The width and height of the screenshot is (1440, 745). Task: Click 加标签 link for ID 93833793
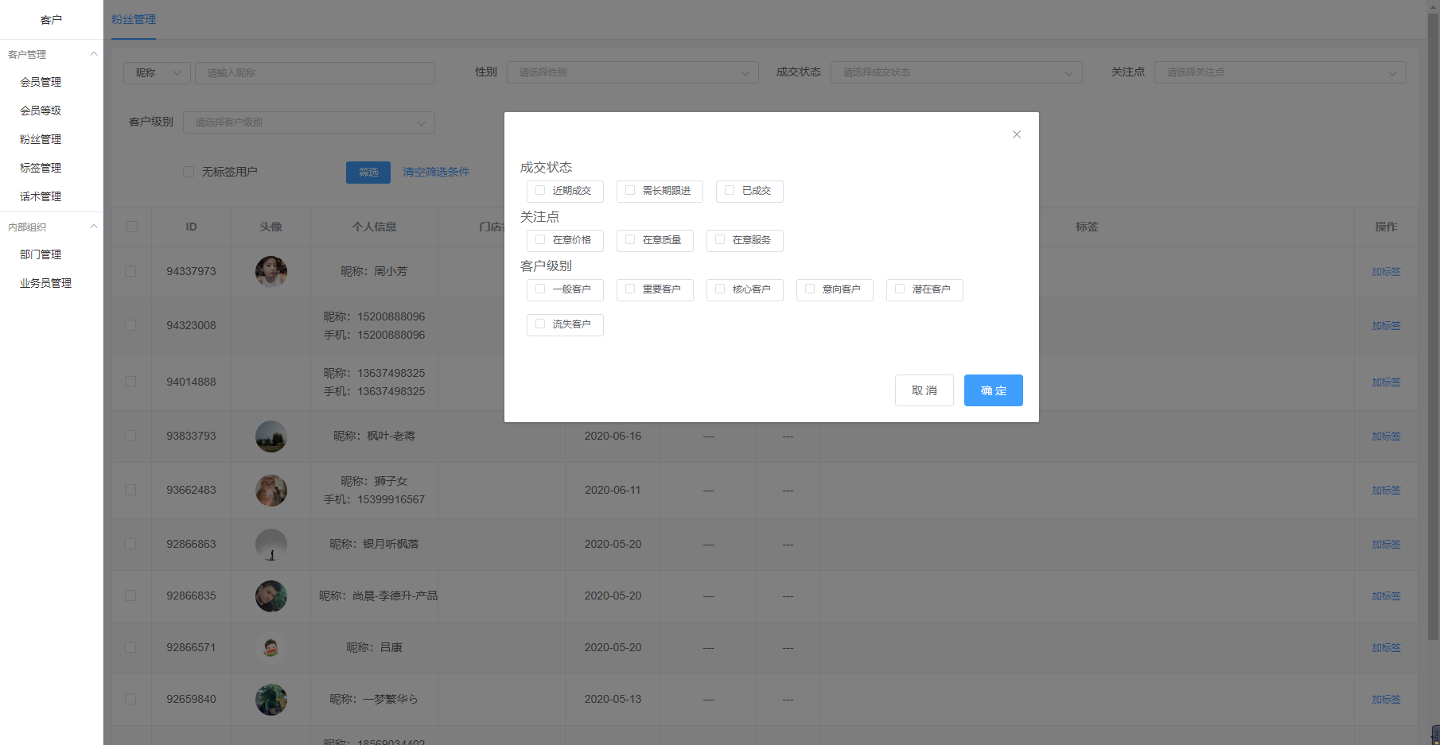tap(1385, 437)
